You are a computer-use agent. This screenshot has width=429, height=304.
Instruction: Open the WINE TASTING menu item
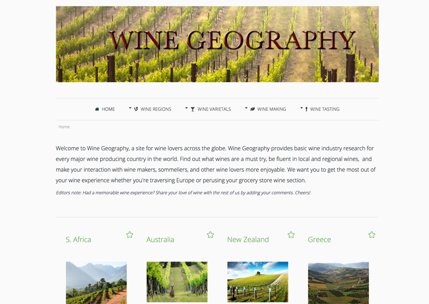325,109
